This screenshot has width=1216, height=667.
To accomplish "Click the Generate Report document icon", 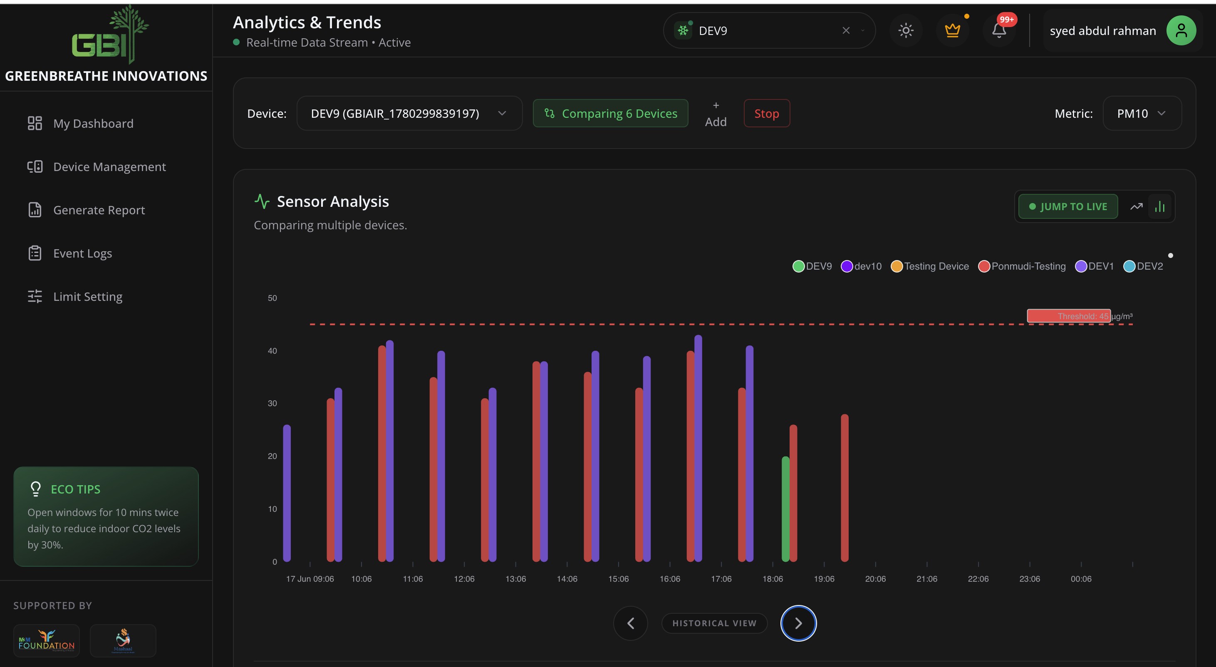I will pos(35,210).
